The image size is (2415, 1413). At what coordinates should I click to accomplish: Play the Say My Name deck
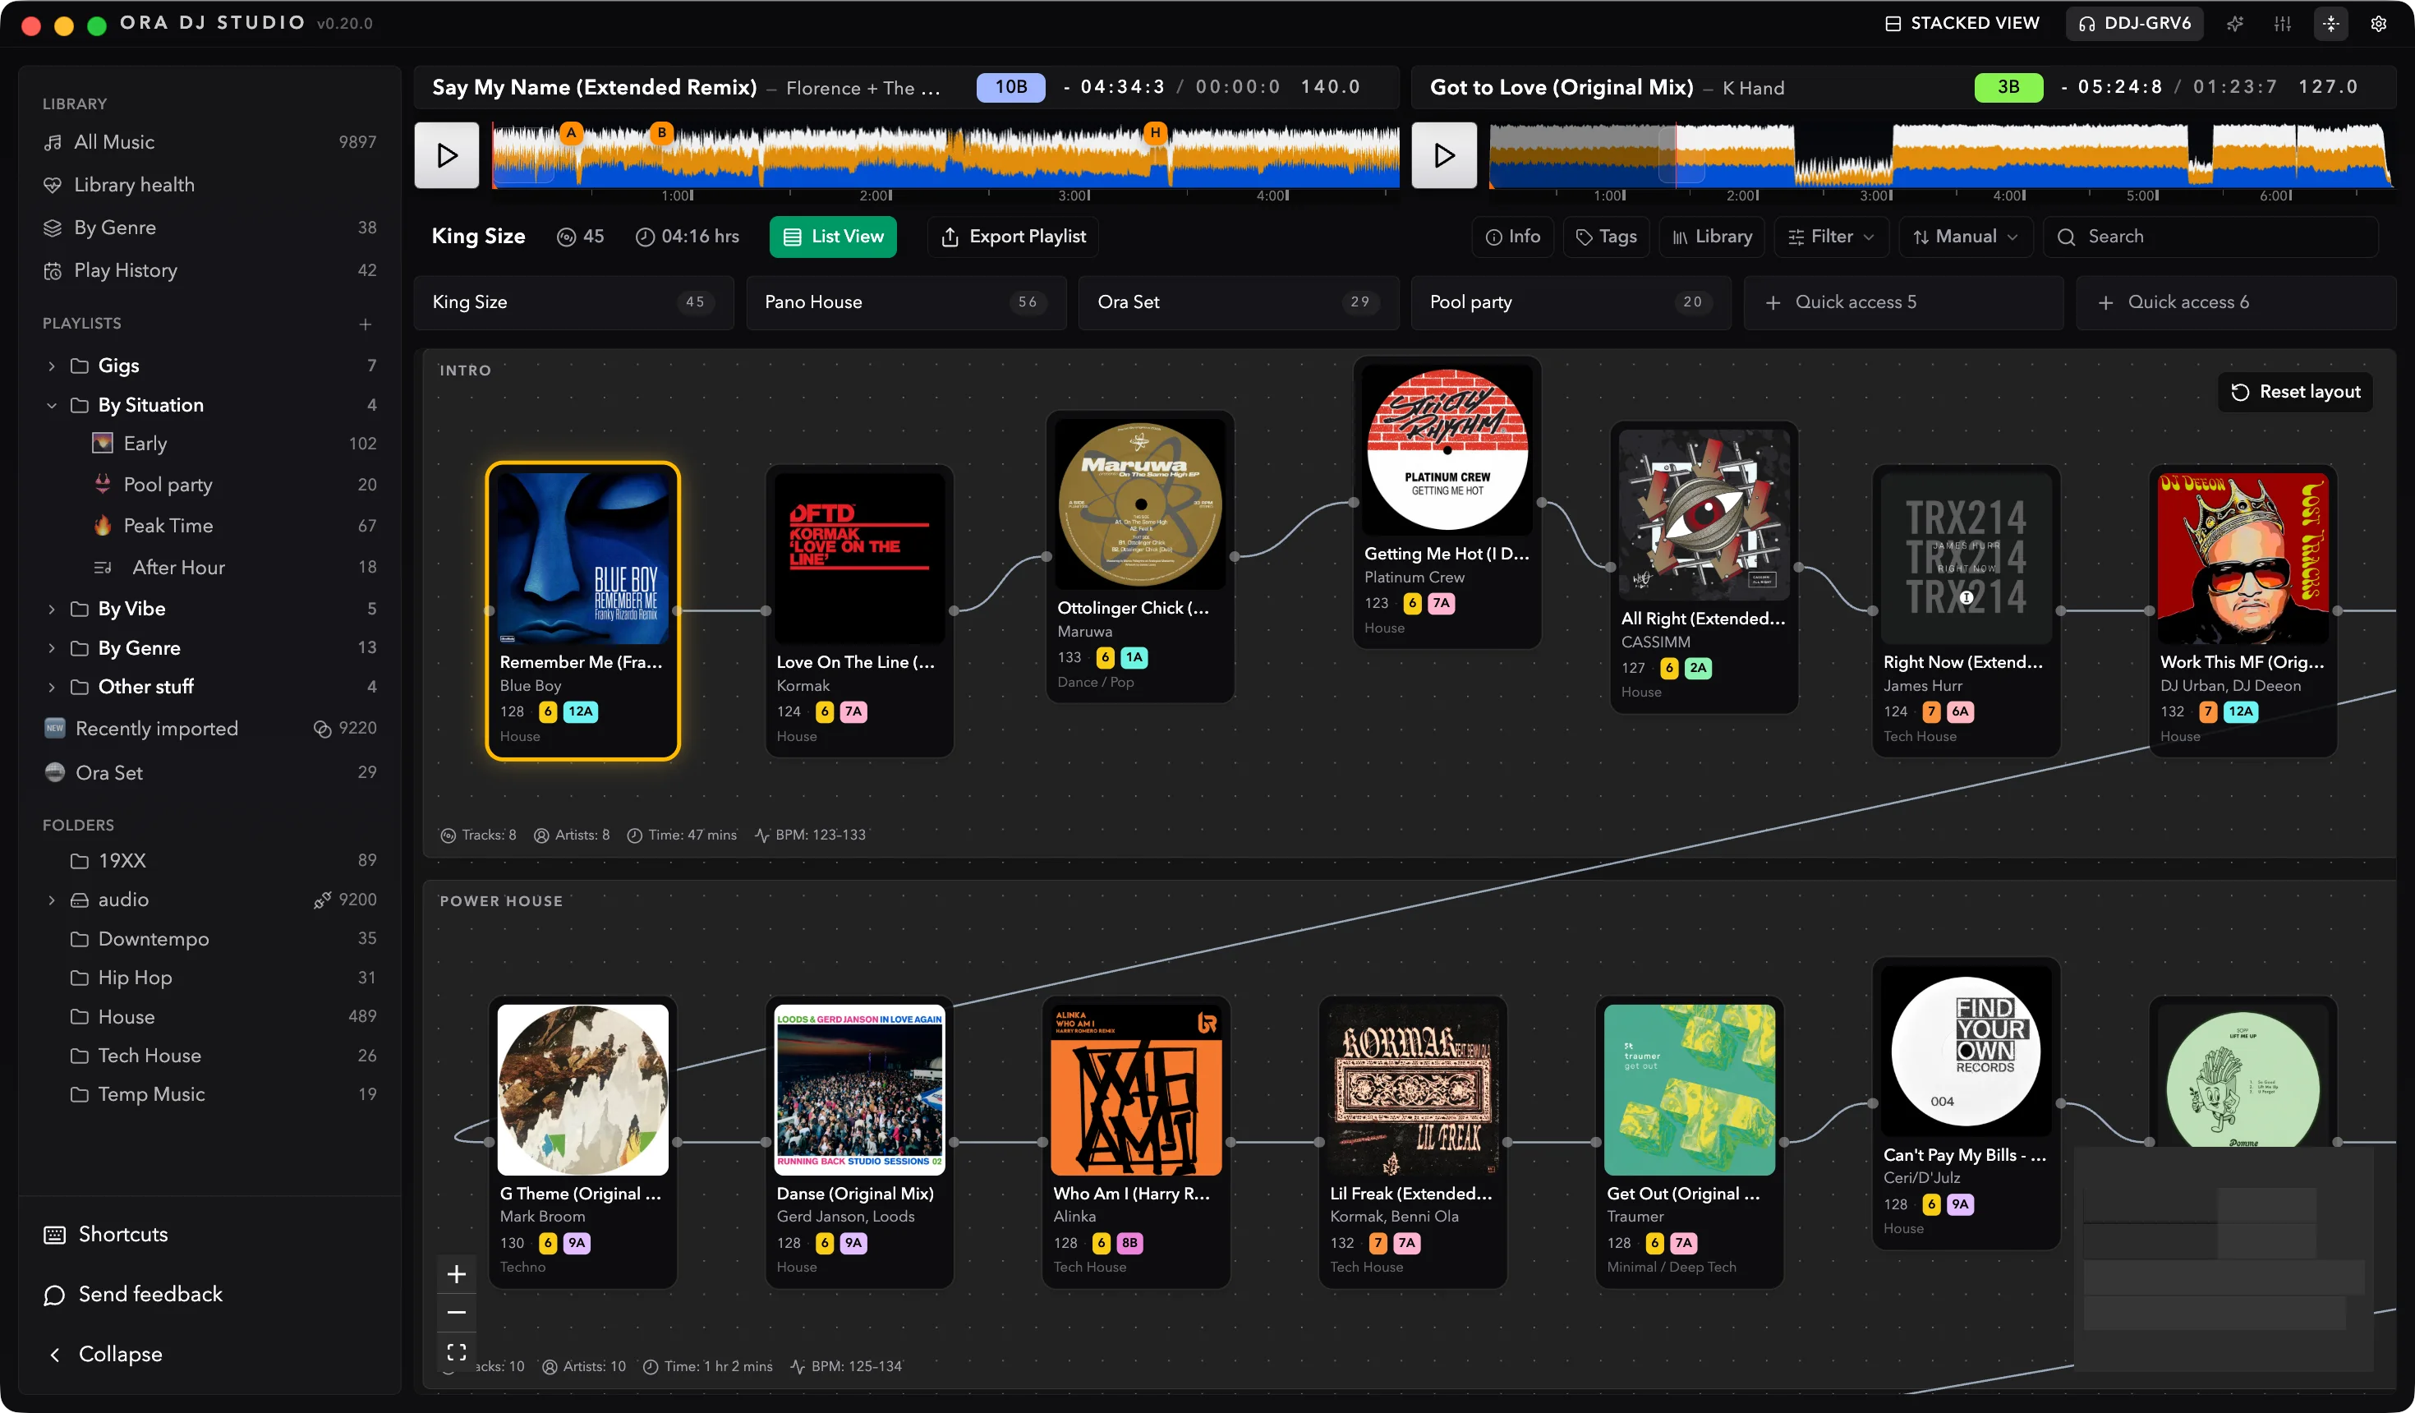click(x=447, y=155)
